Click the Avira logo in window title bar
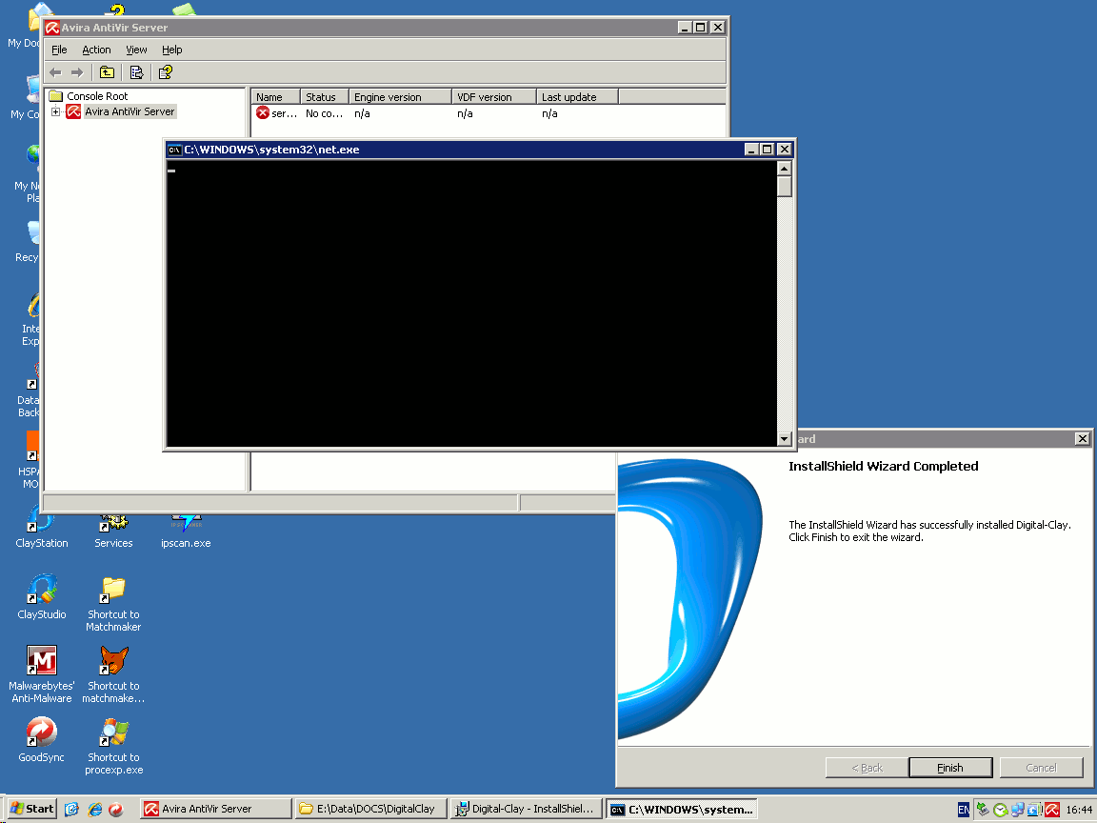Image resolution: width=1097 pixels, height=823 pixels. pyautogui.click(x=52, y=28)
